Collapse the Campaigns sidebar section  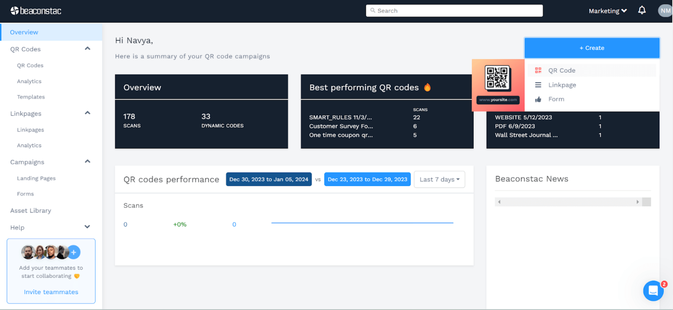87,161
